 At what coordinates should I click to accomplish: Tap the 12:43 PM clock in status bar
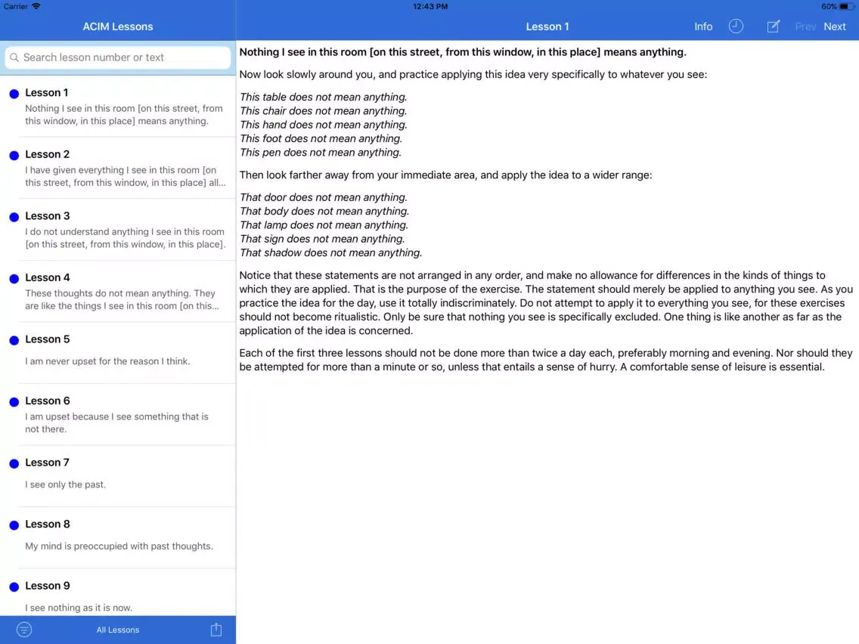[430, 7]
